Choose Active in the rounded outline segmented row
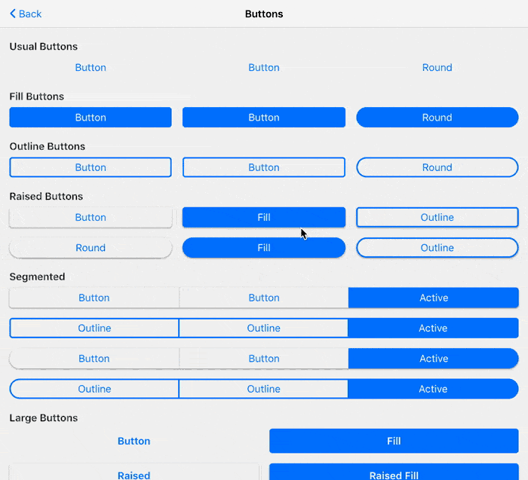 click(433, 390)
